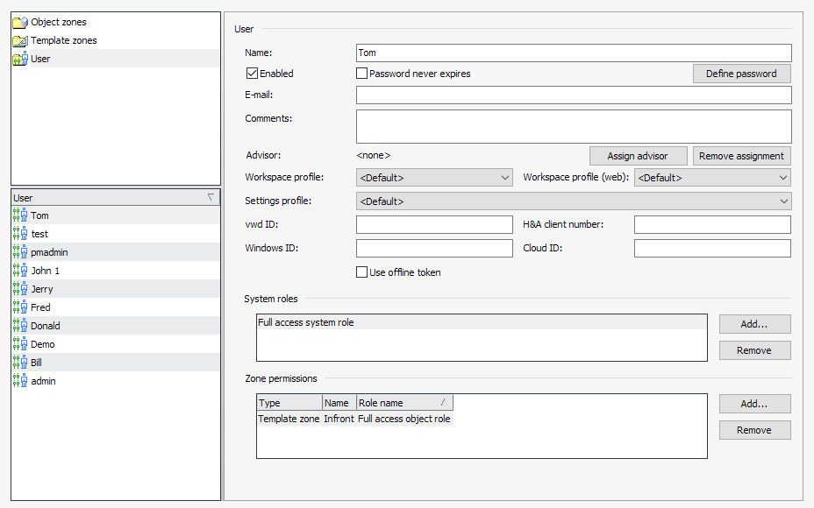
Task: Select the user icon beside Jerry
Action: 20,289
